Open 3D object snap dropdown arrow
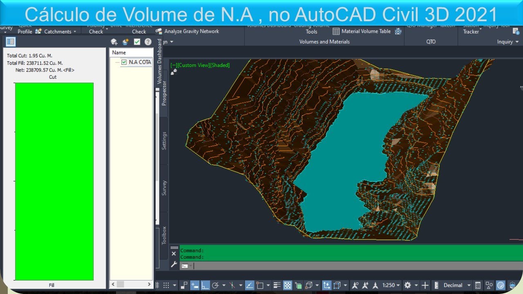 pyautogui.click(x=317, y=285)
